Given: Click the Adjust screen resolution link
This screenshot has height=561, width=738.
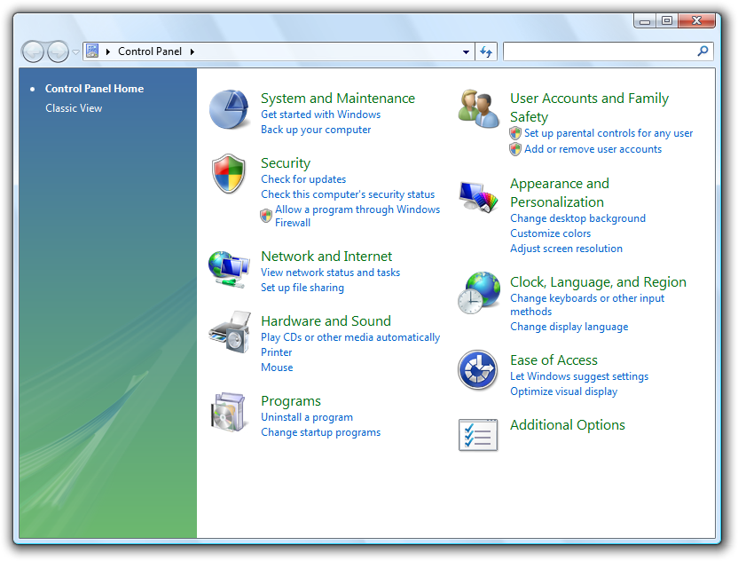Looking at the screenshot, I should 566,249.
